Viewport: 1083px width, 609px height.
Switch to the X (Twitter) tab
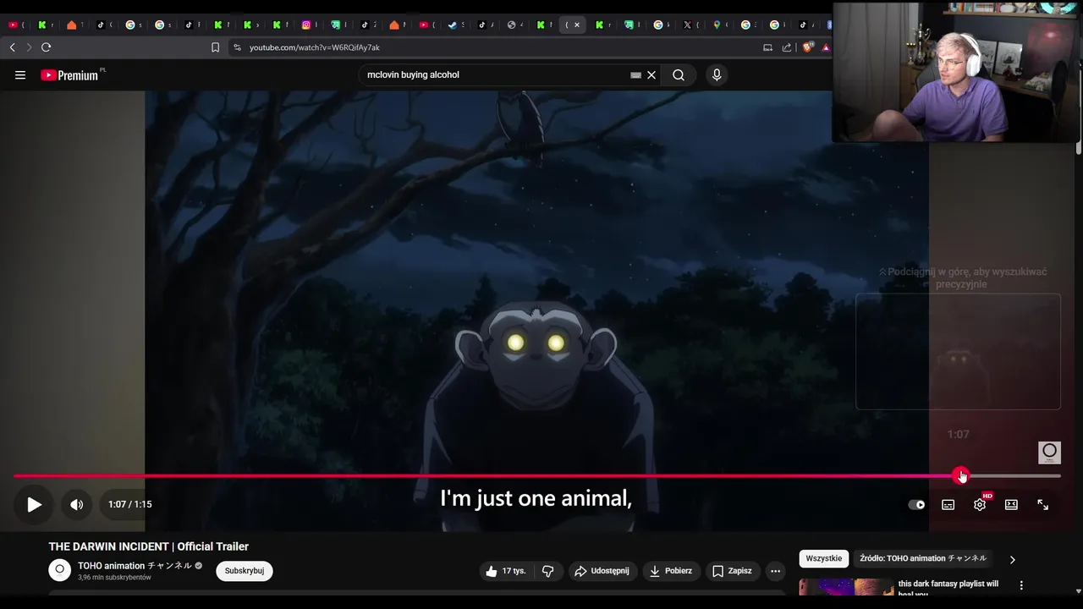tap(687, 25)
